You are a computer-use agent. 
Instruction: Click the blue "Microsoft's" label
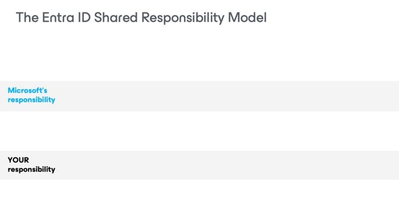(27, 90)
